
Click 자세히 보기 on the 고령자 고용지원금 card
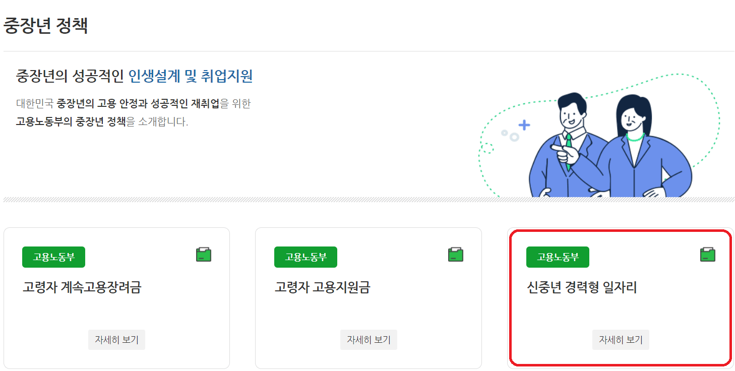369,339
